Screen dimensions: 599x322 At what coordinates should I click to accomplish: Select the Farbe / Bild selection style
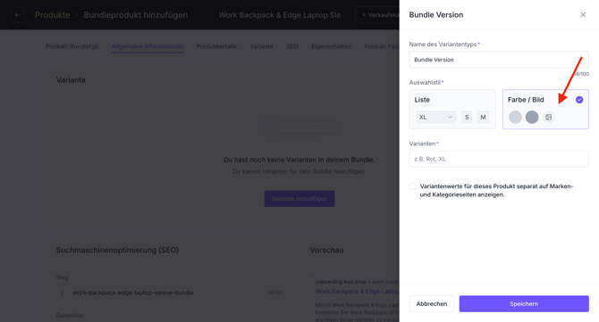[x=545, y=110]
